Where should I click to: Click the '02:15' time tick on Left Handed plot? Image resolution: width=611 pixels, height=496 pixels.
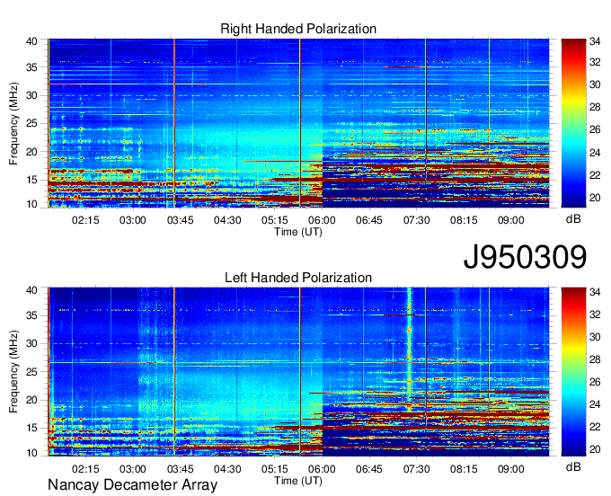tap(85, 469)
